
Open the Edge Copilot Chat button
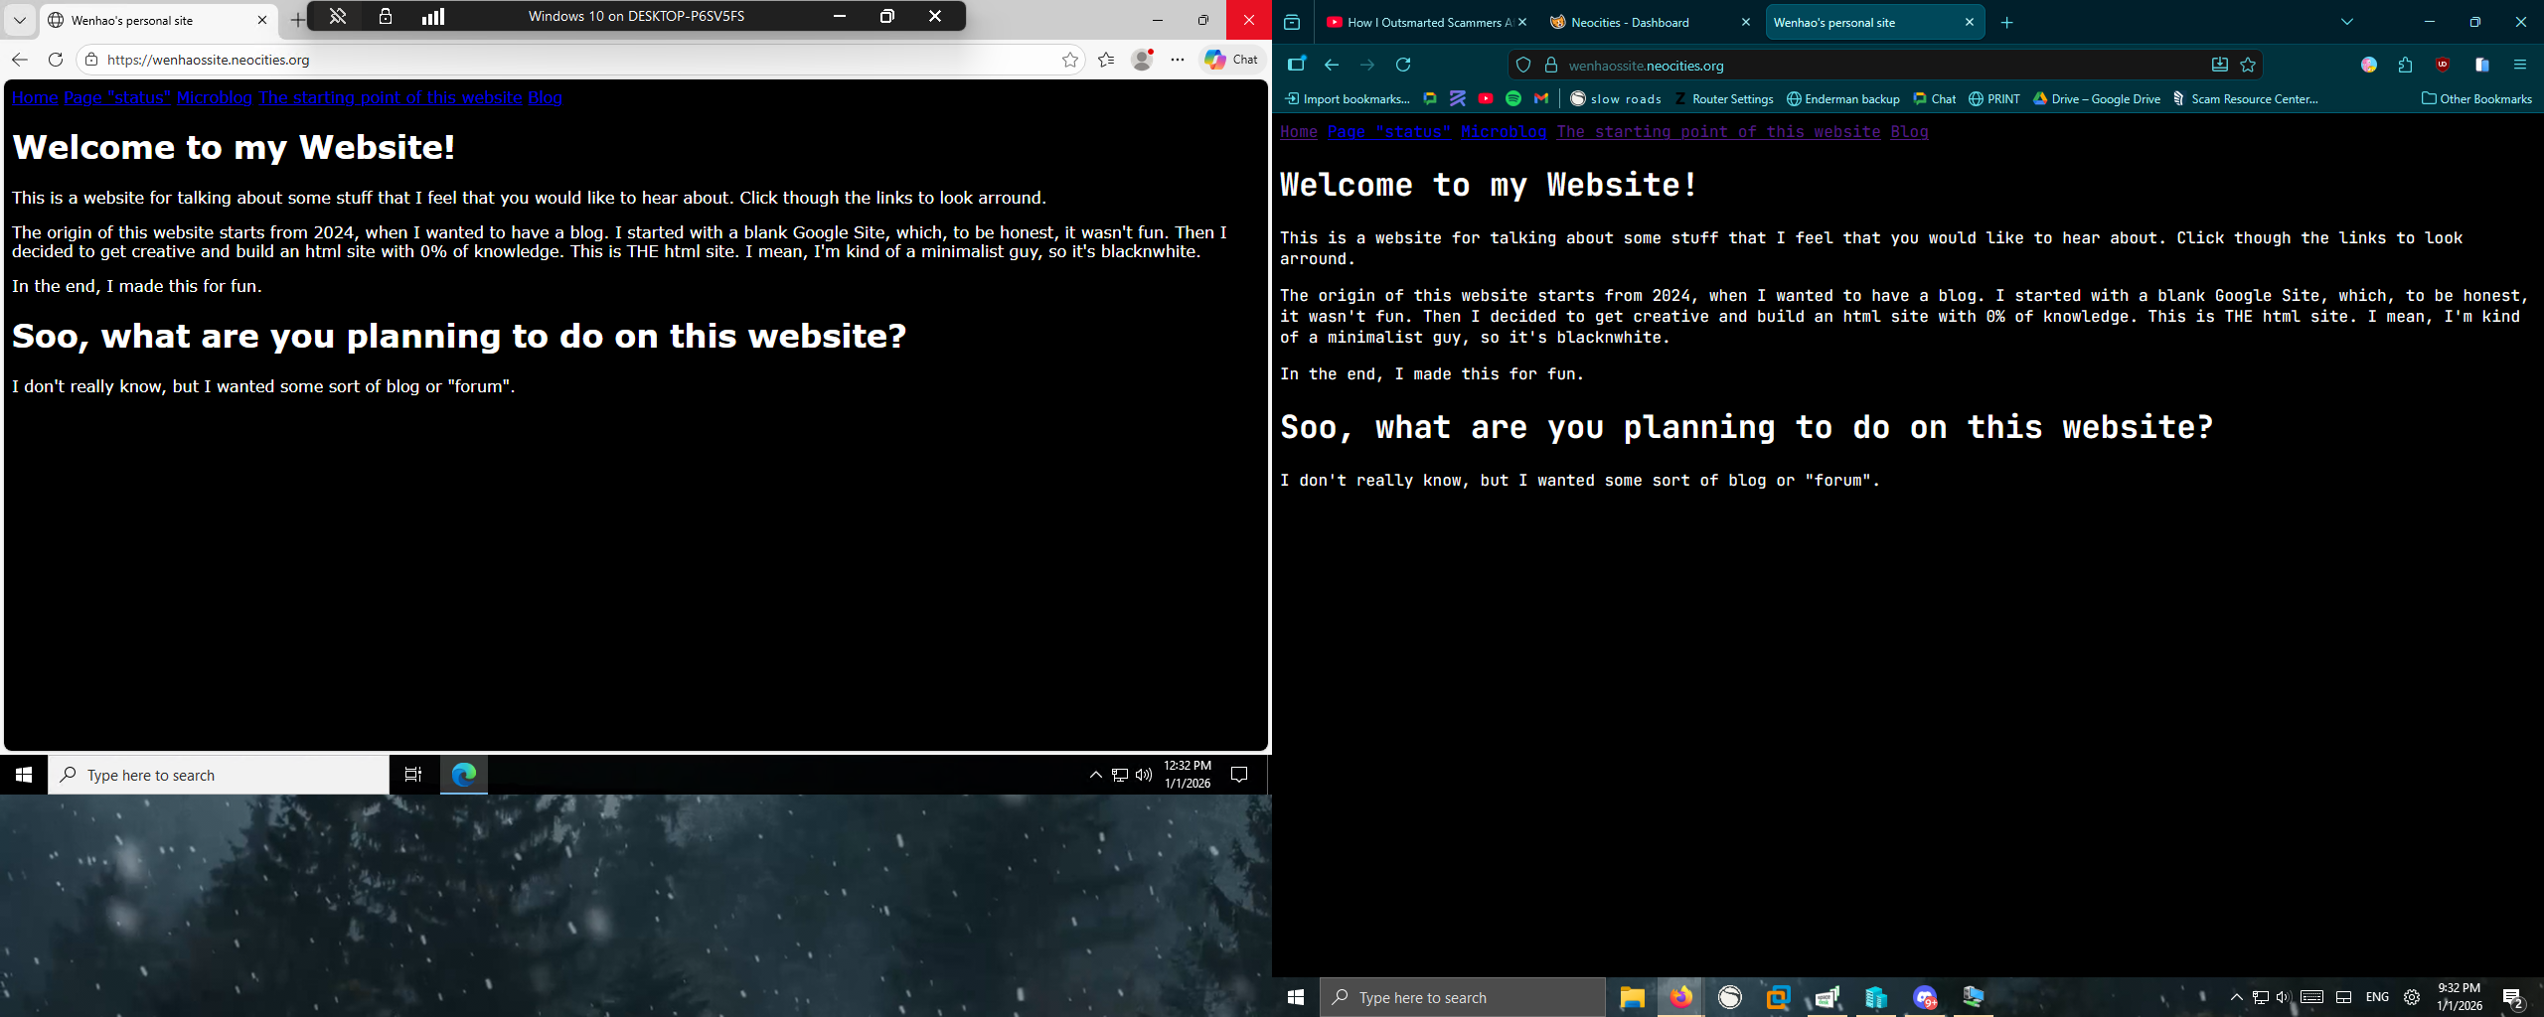click(x=1231, y=60)
